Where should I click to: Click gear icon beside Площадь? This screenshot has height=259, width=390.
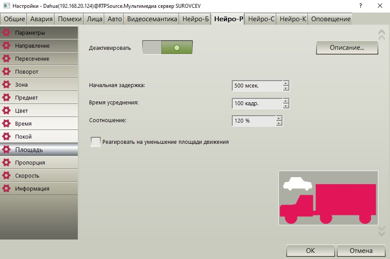click(x=6, y=149)
